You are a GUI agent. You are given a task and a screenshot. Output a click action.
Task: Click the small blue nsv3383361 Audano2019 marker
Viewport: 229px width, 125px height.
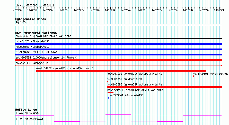click(108, 98)
